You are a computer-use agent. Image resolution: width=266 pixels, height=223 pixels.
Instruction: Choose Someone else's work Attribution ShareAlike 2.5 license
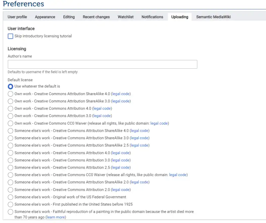coord(10,145)
